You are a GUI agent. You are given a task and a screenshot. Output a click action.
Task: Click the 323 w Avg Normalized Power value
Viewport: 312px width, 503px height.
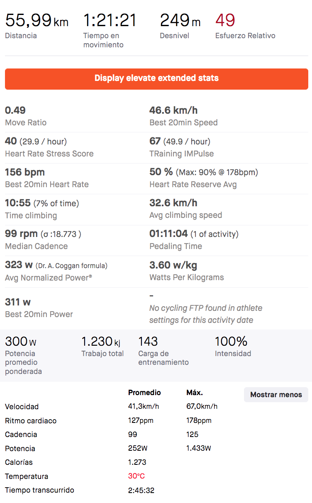point(19,265)
